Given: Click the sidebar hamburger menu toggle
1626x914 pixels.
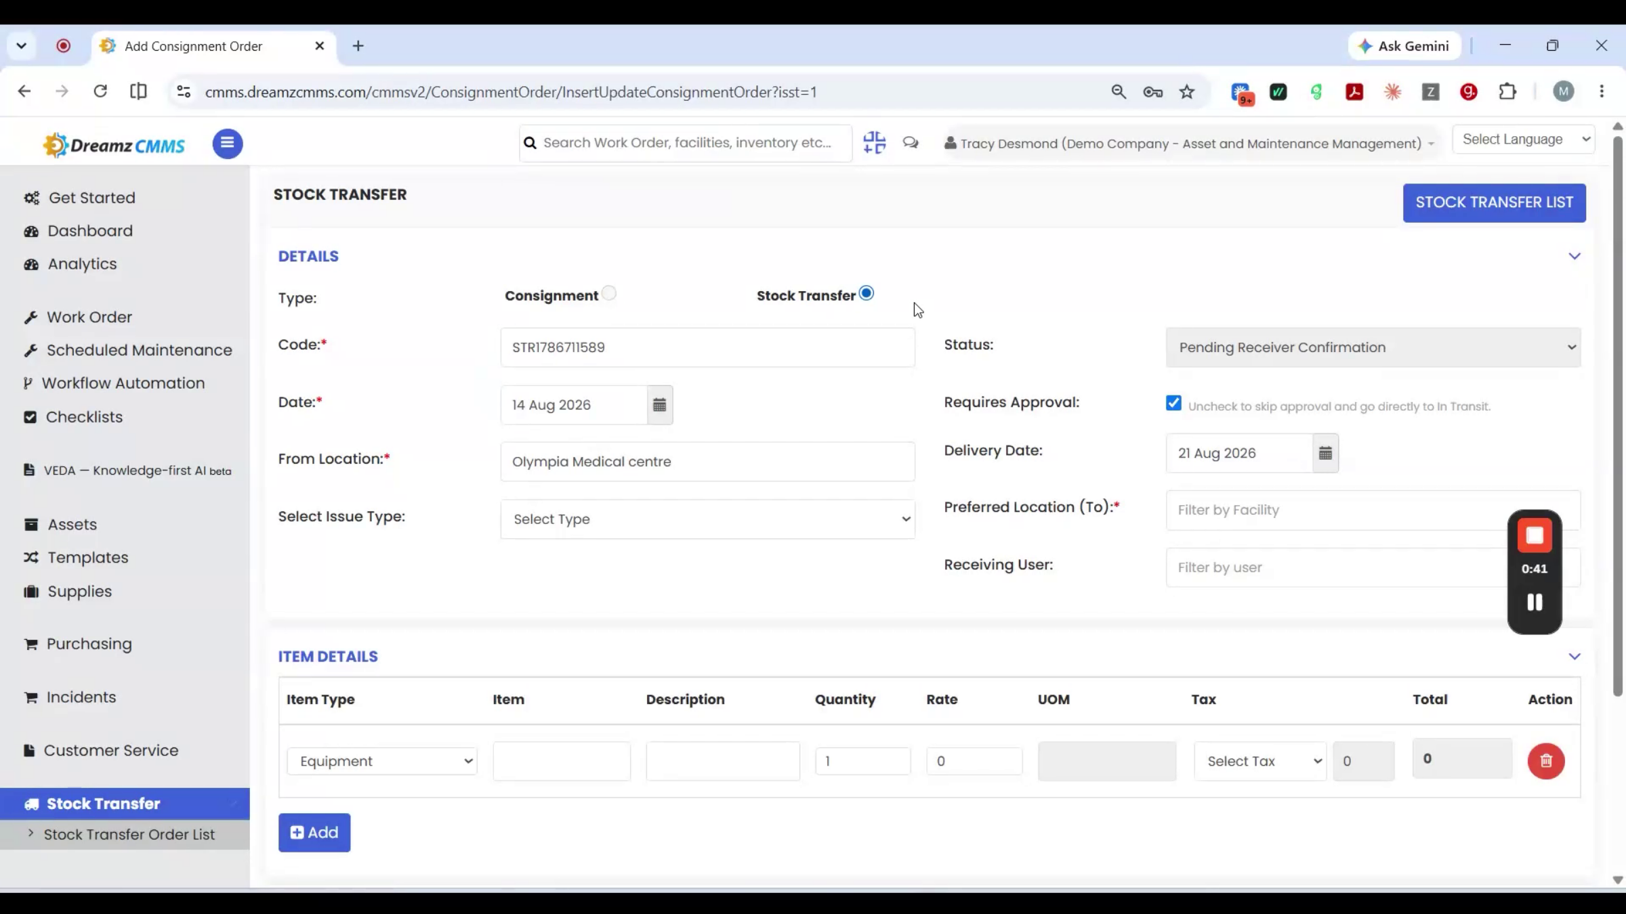Looking at the screenshot, I should 228,144.
